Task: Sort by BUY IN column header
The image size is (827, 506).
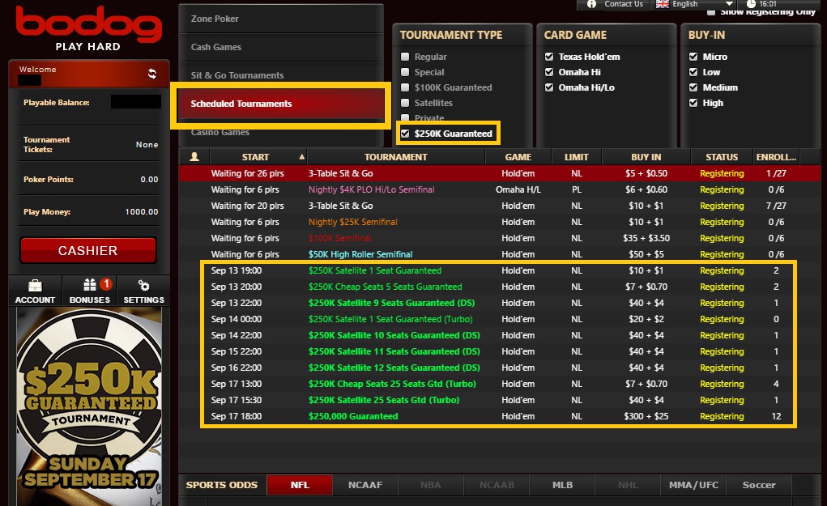Action: click(646, 157)
